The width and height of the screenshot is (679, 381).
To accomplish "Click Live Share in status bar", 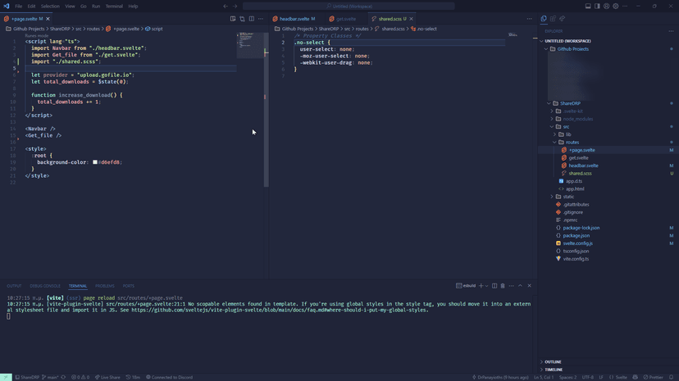I will pos(107,377).
